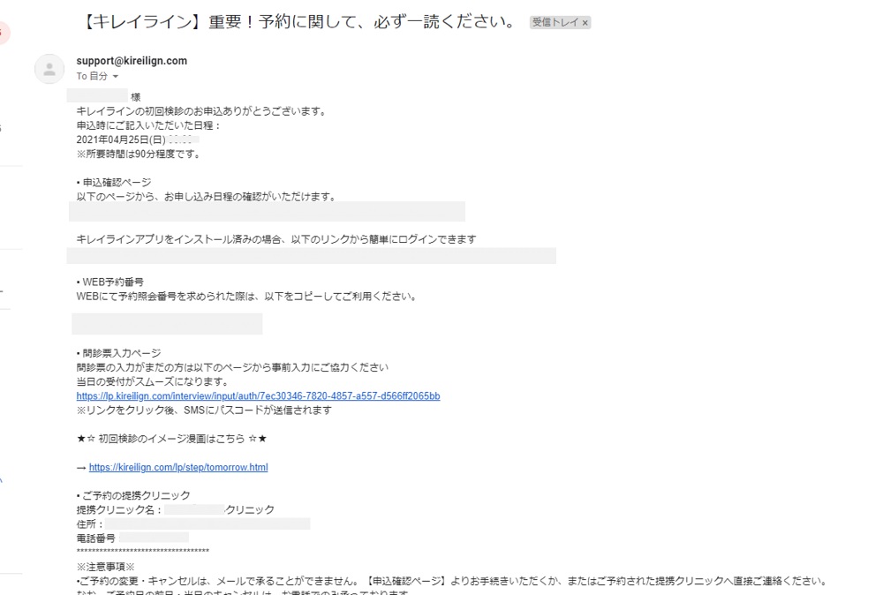Expand recipient details arrow beside To 自分
Viewport: 883px width, 595px height.
pos(116,76)
